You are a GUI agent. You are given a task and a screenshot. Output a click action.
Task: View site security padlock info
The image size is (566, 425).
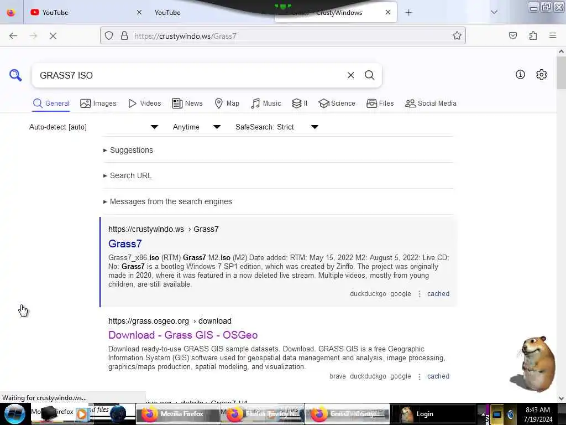click(x=124, y=36)
